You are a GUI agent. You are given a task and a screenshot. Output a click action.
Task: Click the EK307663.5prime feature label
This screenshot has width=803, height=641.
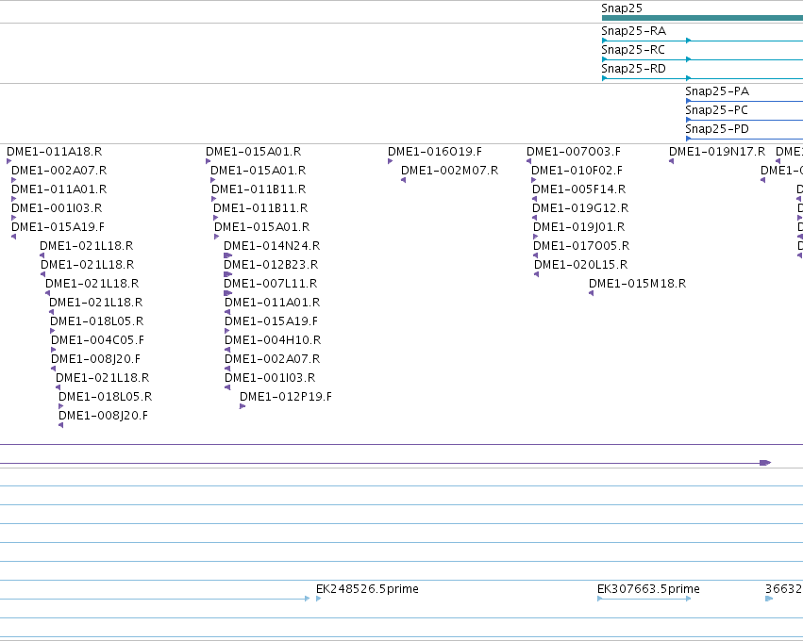(x=648, y=589)
